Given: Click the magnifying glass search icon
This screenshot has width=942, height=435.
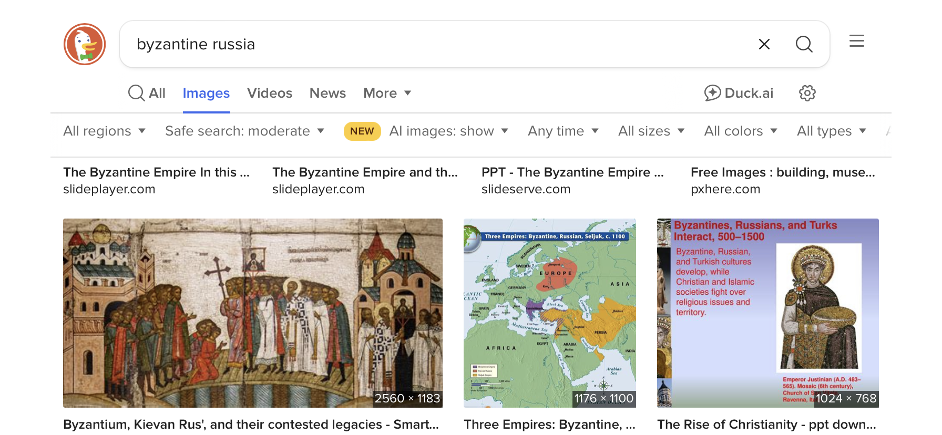Looking at the screenshot, I should [x=804, y=44].
